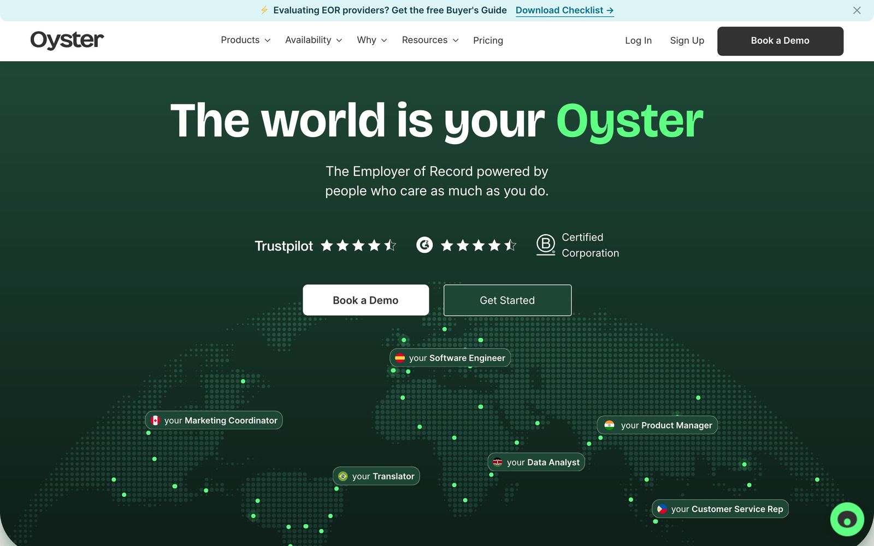The image size is (874, 546).
Task: Click the star rating next to G2
Action: 479,245
